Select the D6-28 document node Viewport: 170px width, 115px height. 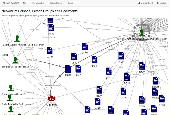pyautogui.click(x=68, y=69)
